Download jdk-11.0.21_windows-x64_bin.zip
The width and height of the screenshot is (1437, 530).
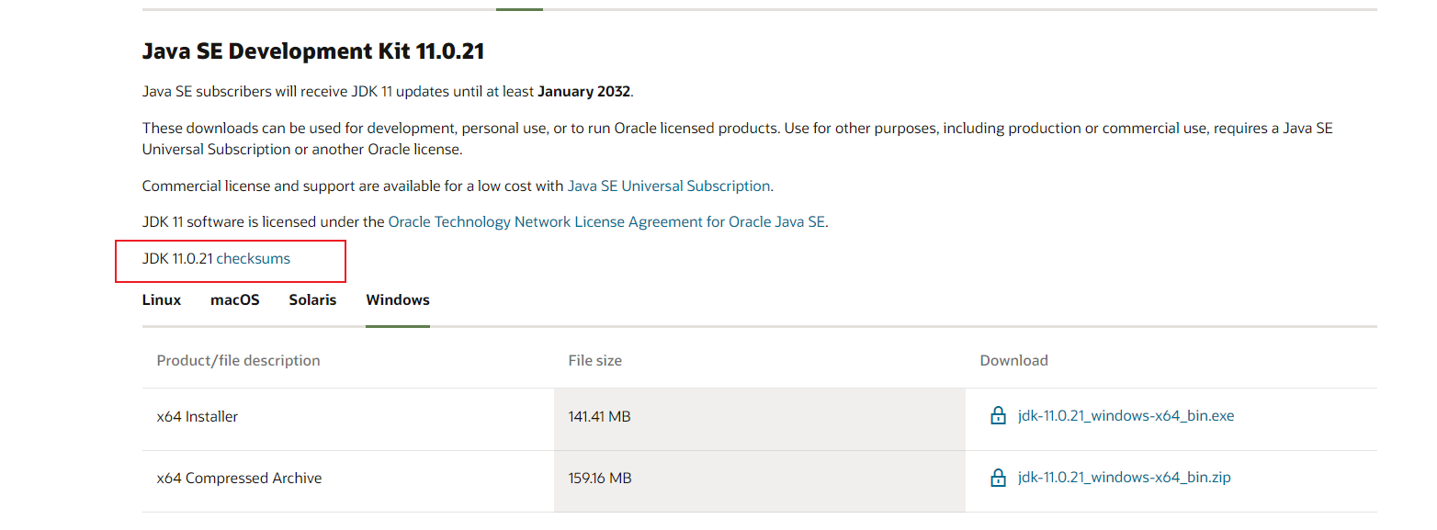(1124, 478)
